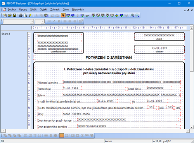The height and width of the screenshot is (143, 194).
Task: Select the 'XXXXX Proměnná XXXXX' field
Action: pyautogui.click(x=92, y=126)
